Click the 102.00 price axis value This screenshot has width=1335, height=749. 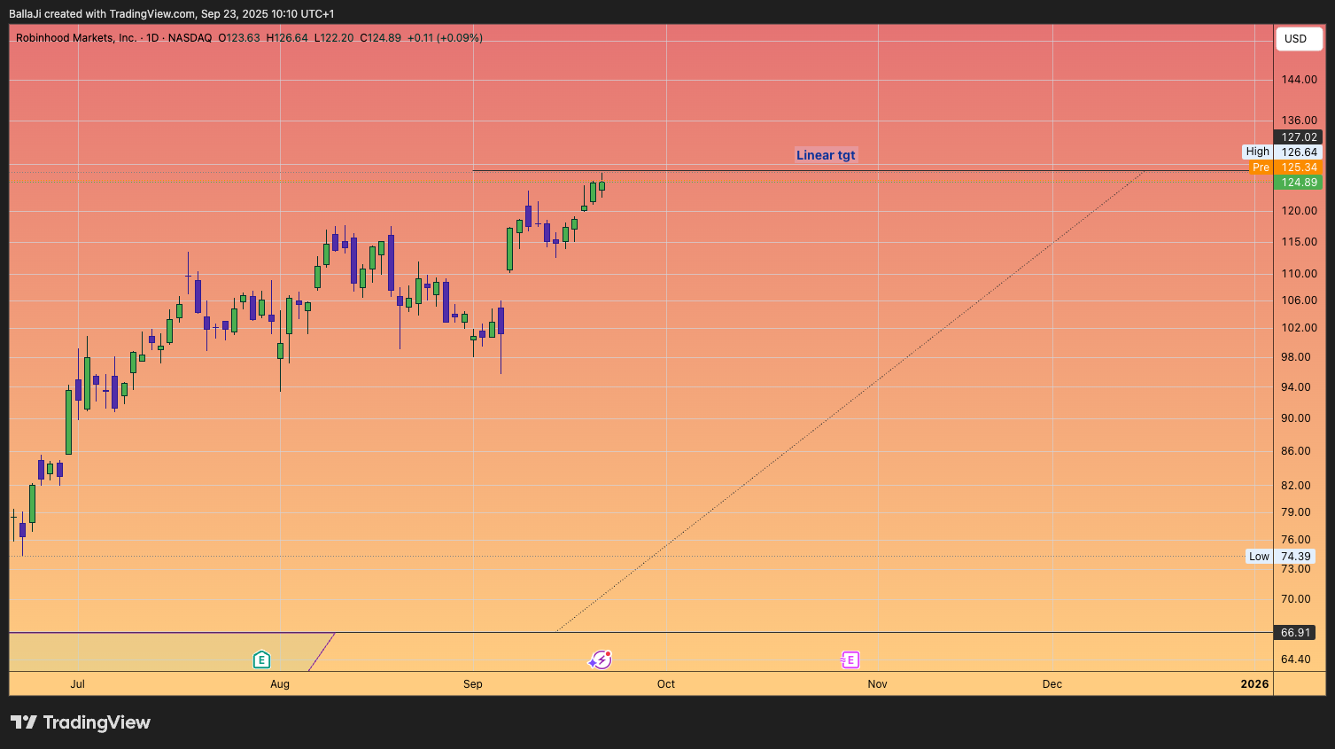[1300, 328]
